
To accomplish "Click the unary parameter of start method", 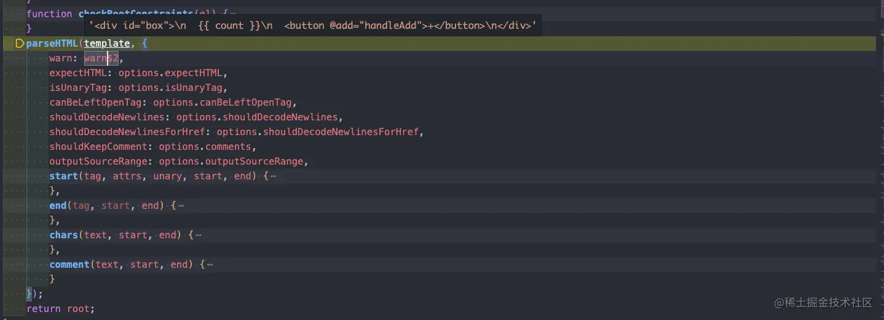I will 167,176.
